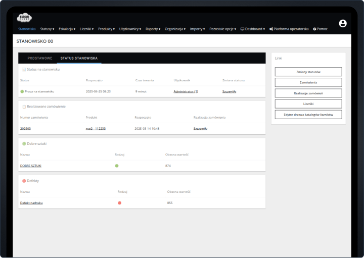Open the Administrator (1) user link

186,91
